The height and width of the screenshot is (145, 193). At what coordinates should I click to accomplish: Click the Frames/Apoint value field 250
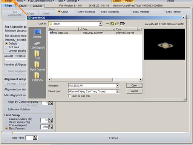44,127
